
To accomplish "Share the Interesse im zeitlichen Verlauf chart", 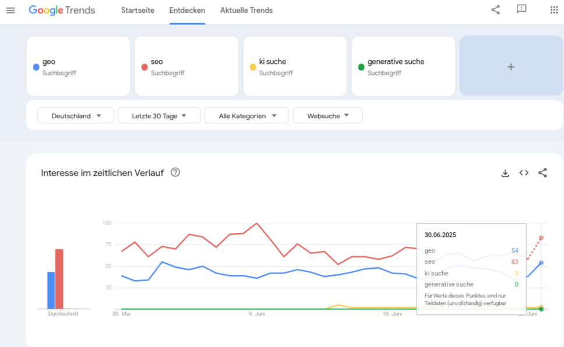I will coord(542,173).
